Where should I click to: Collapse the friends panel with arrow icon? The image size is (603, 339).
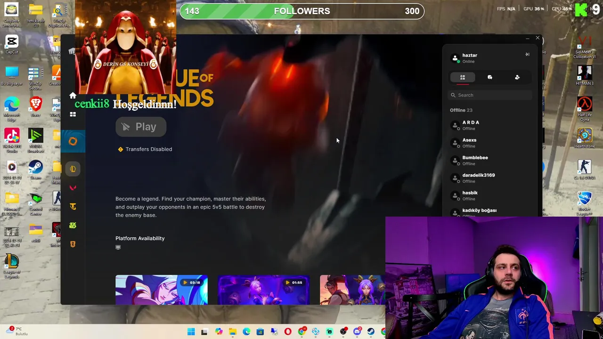coord(527,55)
